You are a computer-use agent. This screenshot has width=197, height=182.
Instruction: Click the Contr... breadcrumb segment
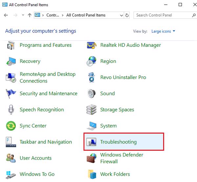click(x=53, y=15)
